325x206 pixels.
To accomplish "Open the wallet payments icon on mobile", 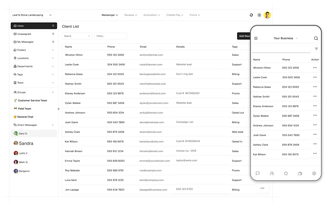I will pos(300,173).
